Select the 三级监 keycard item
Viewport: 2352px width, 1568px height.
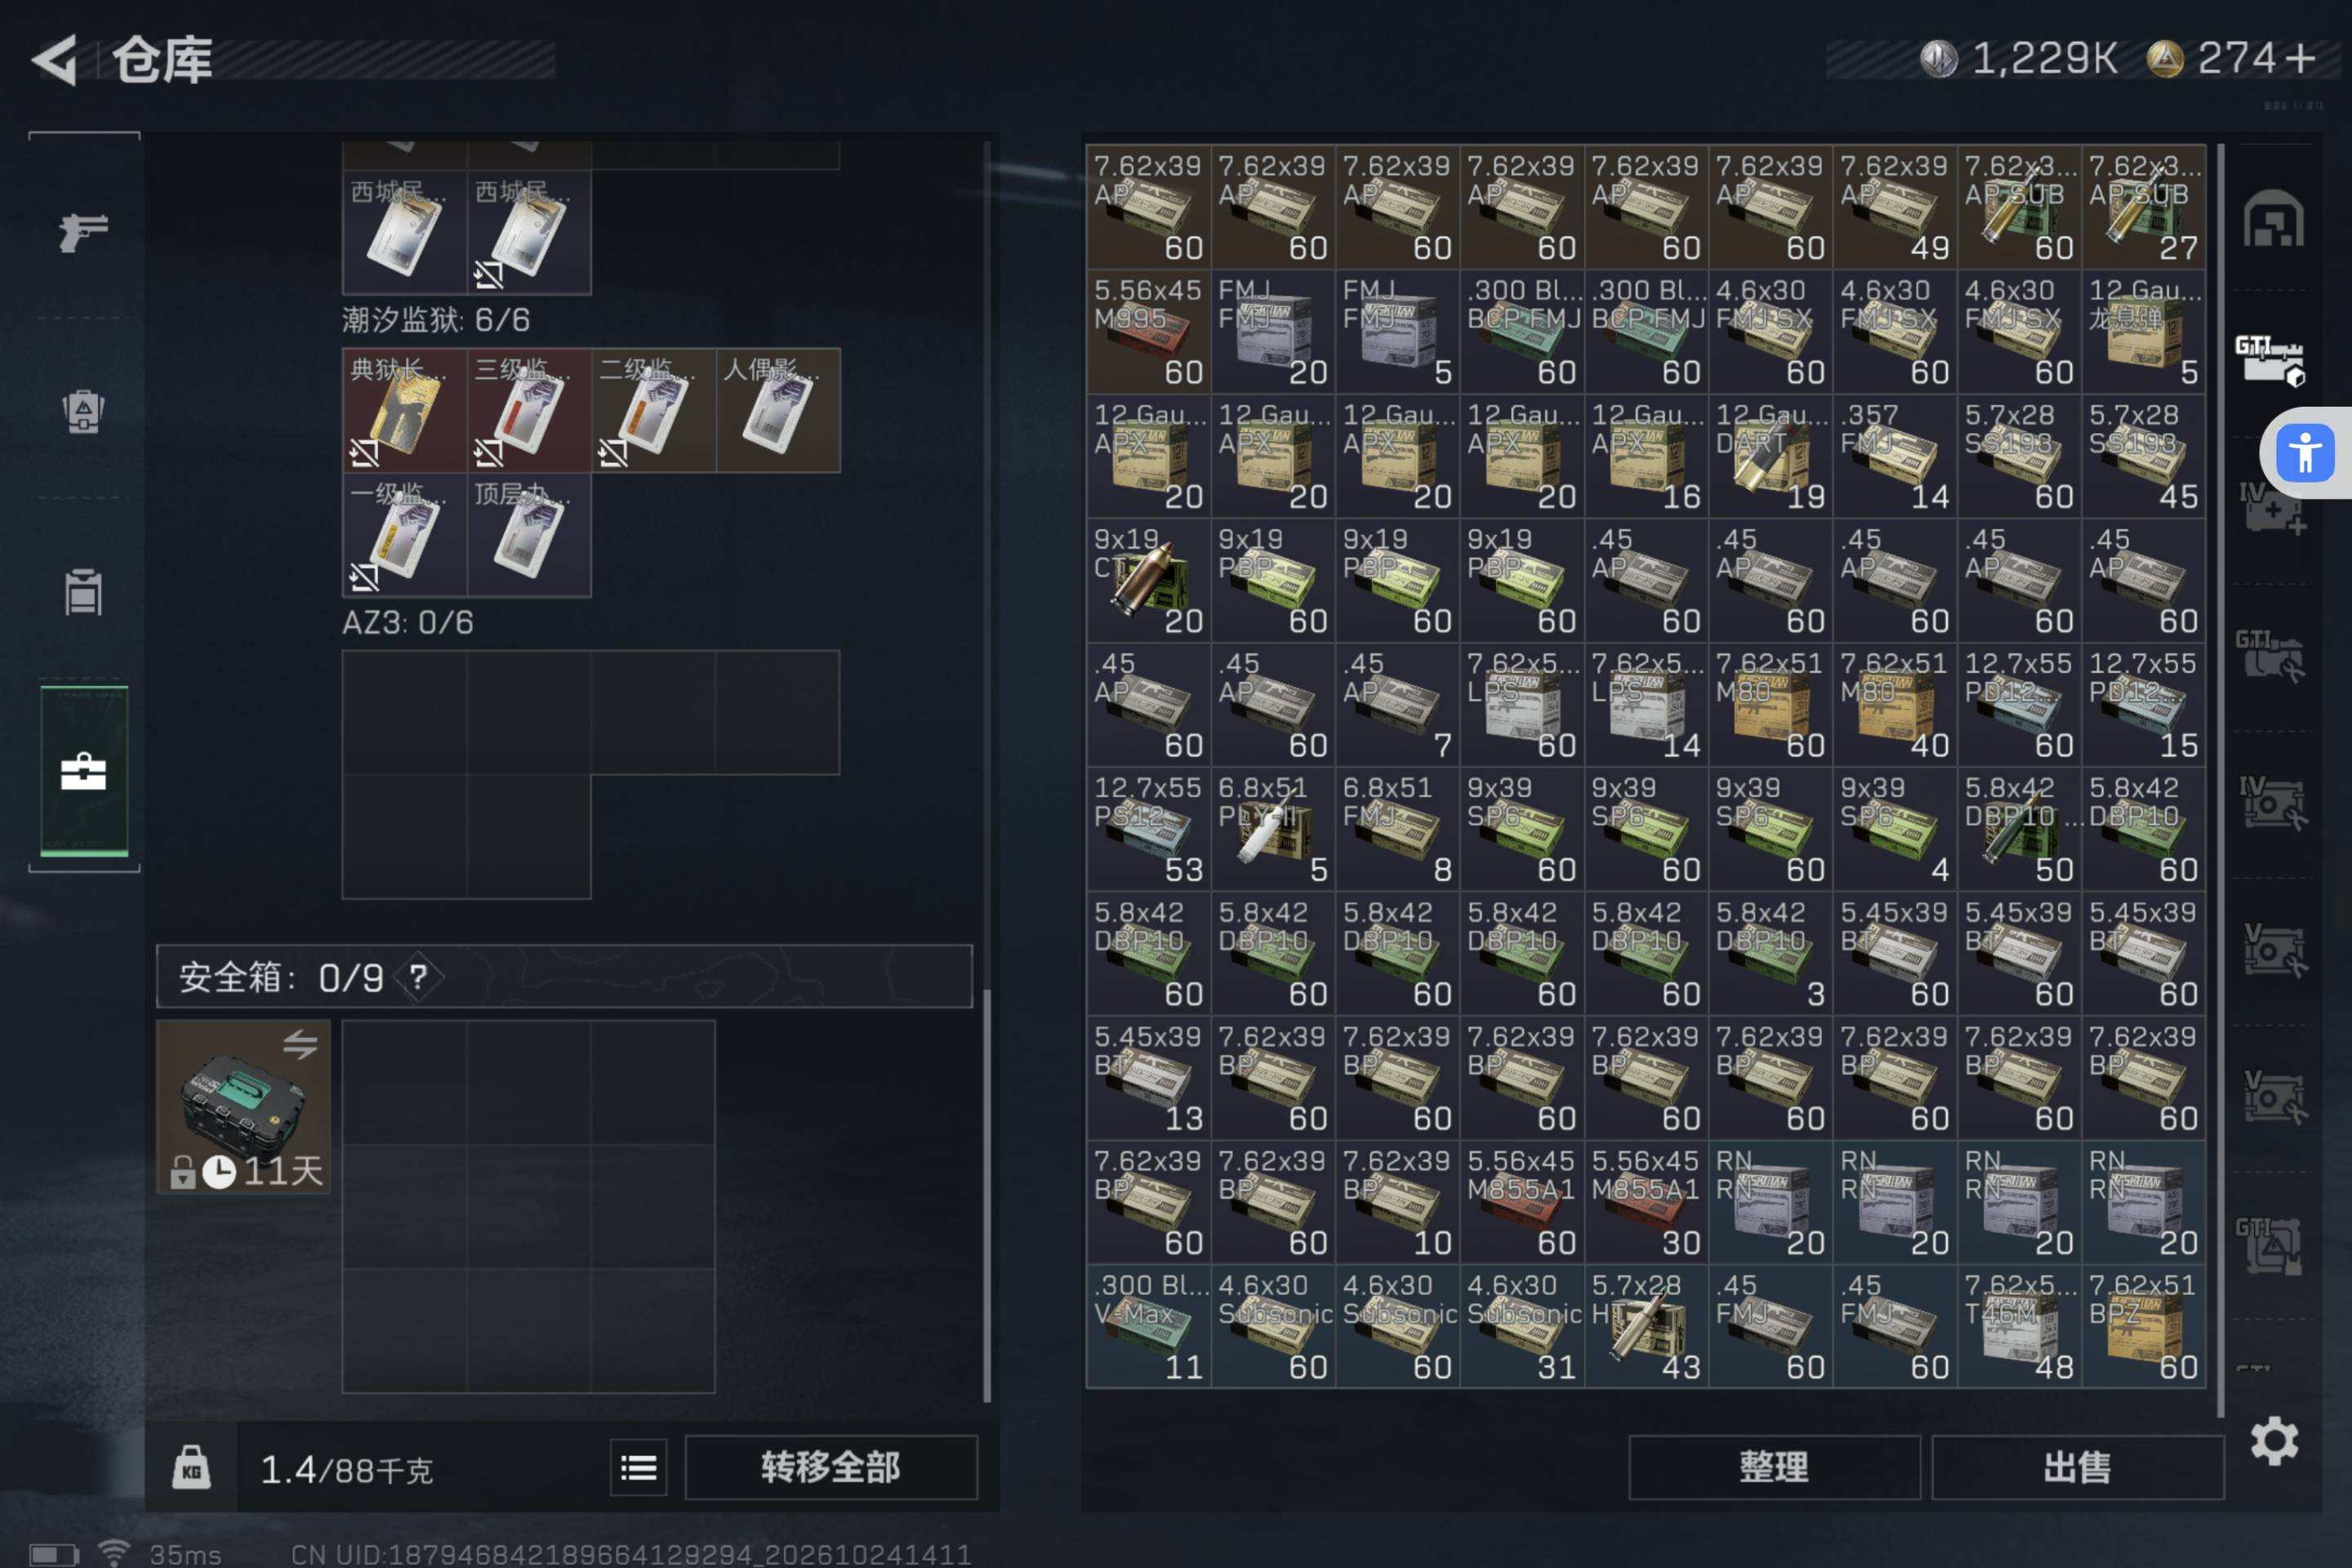[x=529, y=410]
